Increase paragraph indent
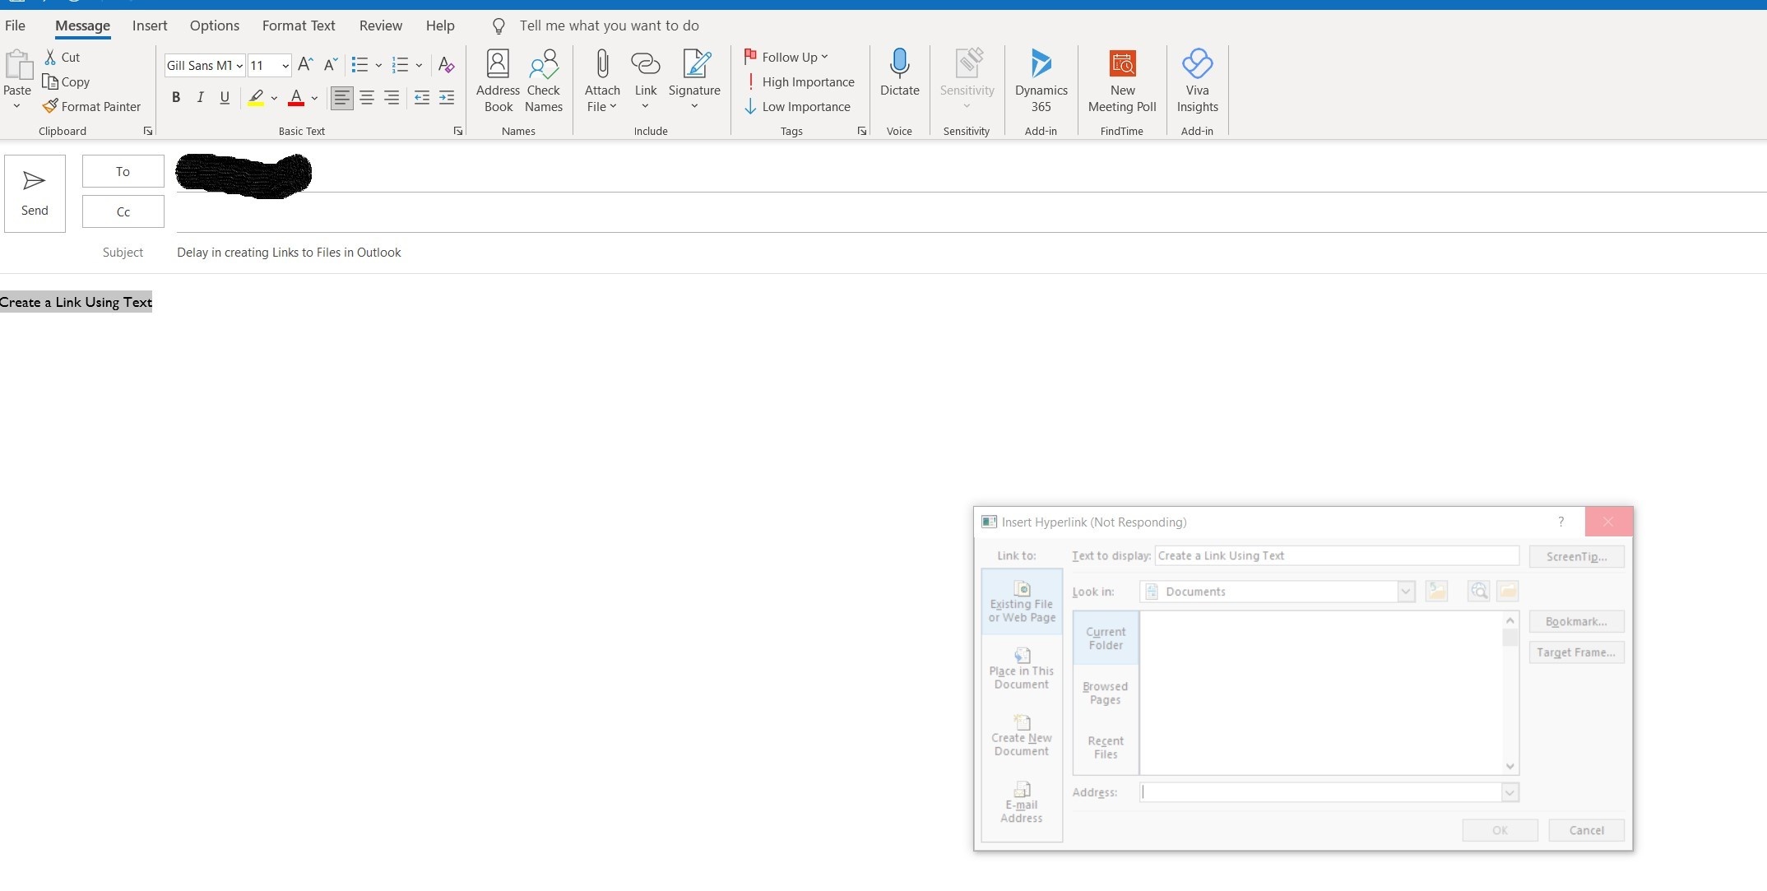 point(447,98)
